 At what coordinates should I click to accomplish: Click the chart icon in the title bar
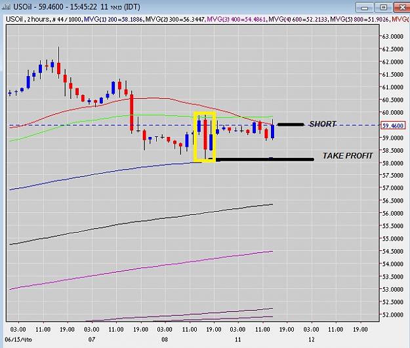click(7, 7)
